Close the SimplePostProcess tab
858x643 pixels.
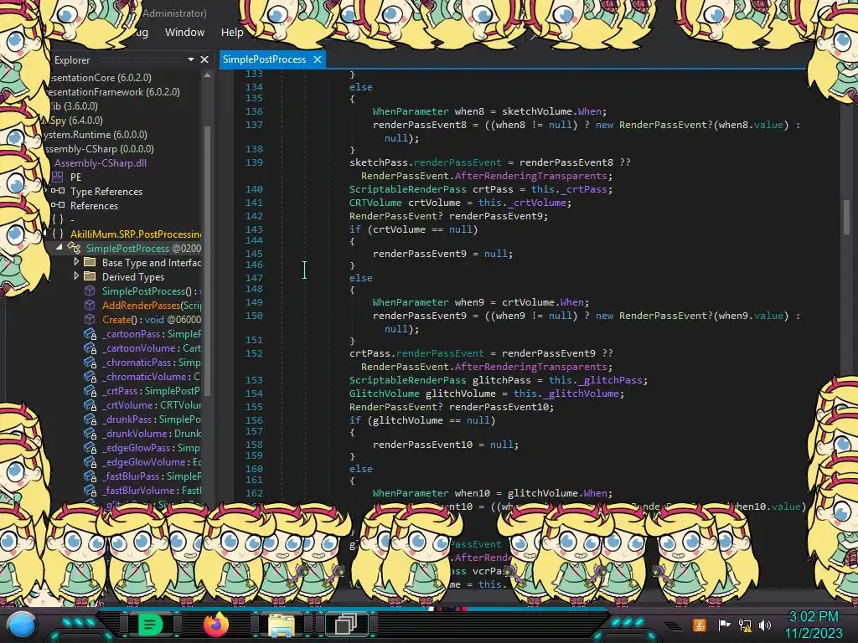coord(317,59)
